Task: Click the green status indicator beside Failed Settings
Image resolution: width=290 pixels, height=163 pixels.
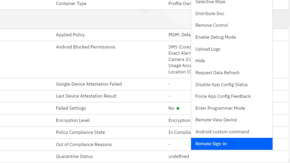Action: pos(178,108)
